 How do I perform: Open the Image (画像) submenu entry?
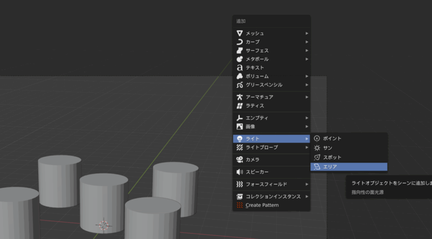coord(251,126)
